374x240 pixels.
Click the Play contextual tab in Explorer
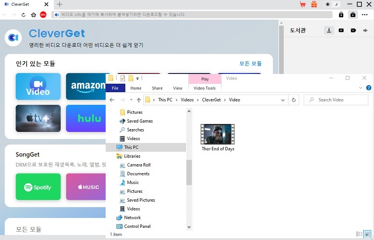[x=205, y=79]
